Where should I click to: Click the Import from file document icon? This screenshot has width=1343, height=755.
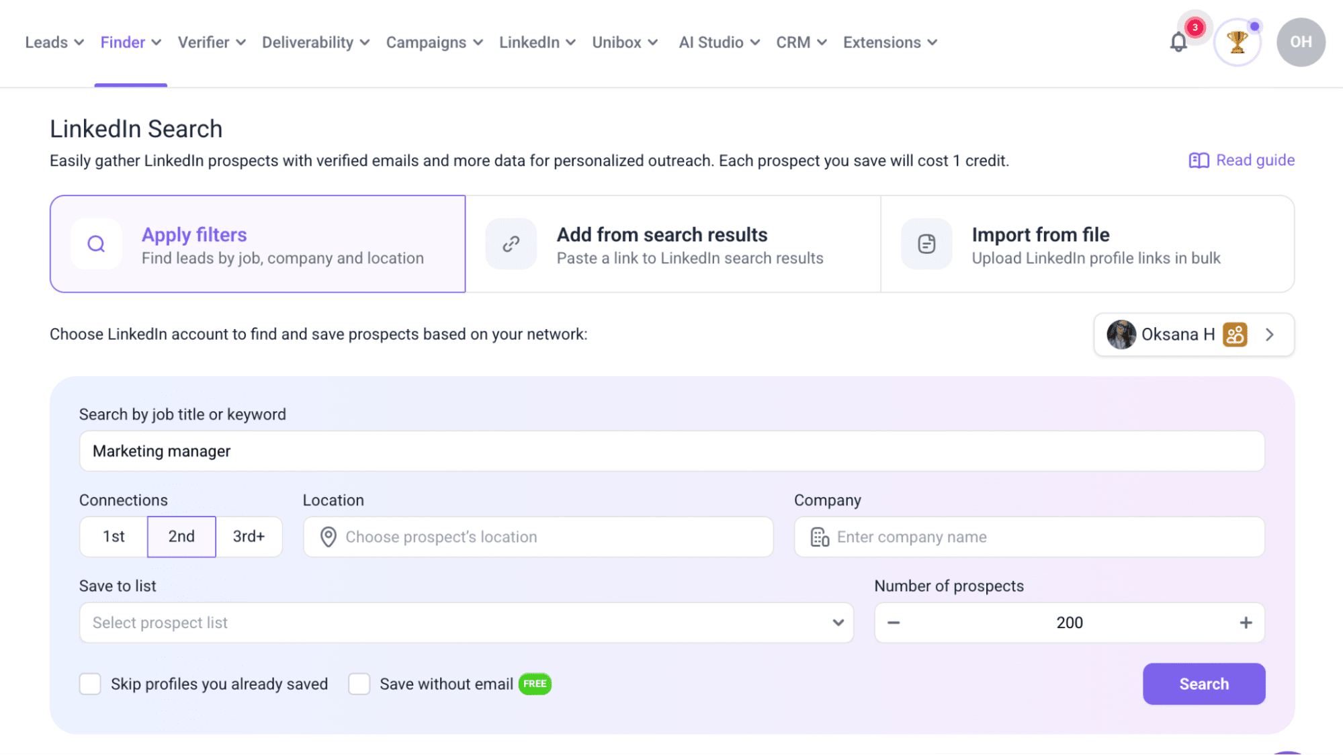(926, 244)
